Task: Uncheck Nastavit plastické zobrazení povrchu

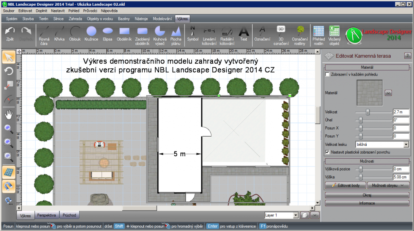Action: (327, 152)
